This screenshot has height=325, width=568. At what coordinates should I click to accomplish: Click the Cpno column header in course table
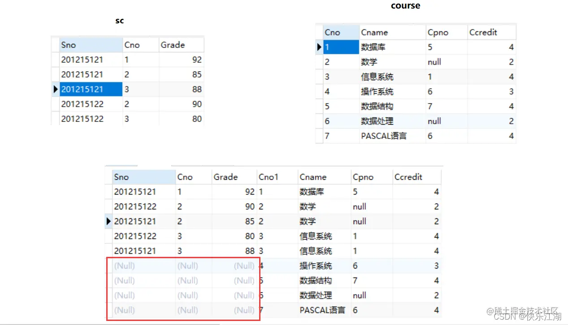pos(447,32)
